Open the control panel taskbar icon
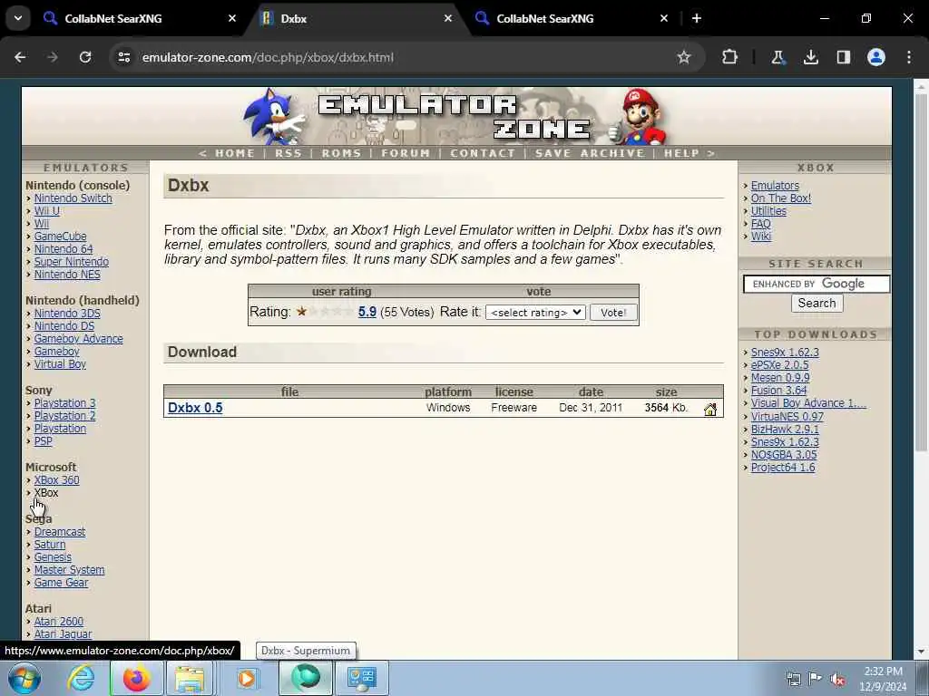The height and width of the screenshot is (696, 929). tap(362, 678)
